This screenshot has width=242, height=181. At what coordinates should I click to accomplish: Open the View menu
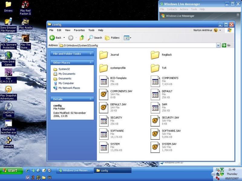(x=67, y=30)
